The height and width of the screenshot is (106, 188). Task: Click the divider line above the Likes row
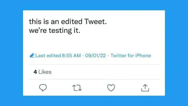[x=94, y=64]
